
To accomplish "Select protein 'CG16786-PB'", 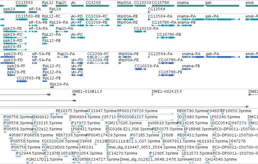I will pos(170,72).
